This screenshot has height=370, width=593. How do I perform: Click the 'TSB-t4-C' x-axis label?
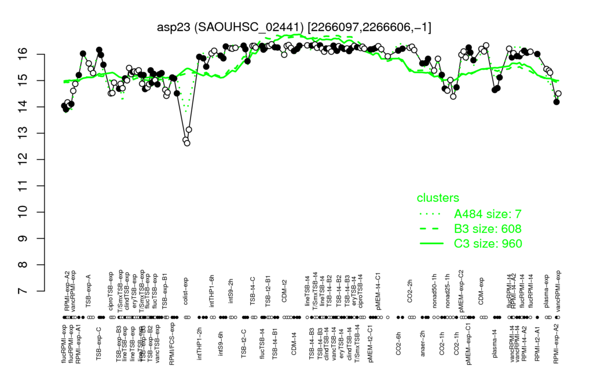tap(252, 291)
